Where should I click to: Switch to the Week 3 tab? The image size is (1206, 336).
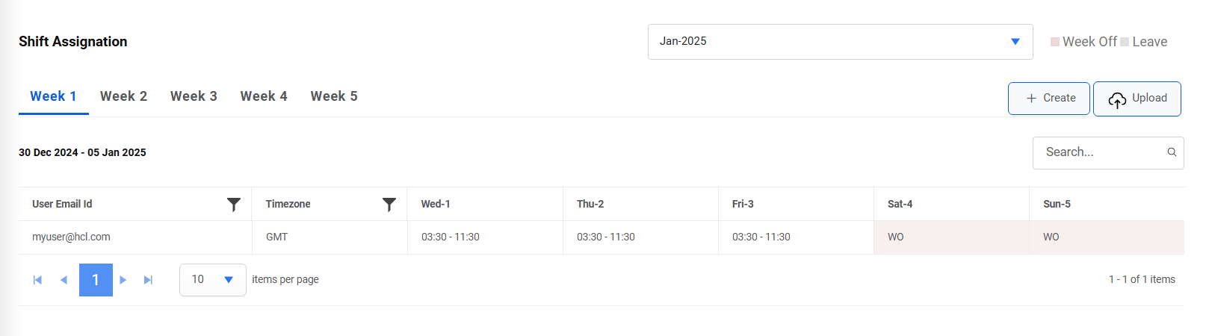[194, 96]
